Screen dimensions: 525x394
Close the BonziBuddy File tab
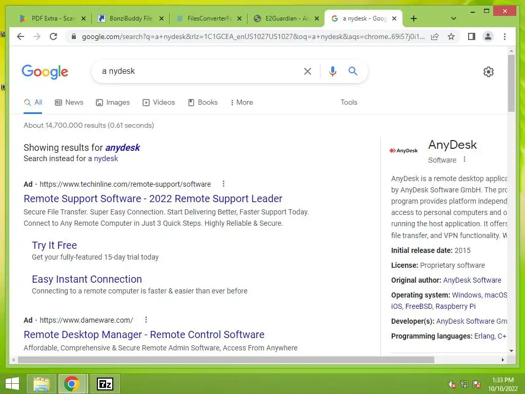point(161,18)
